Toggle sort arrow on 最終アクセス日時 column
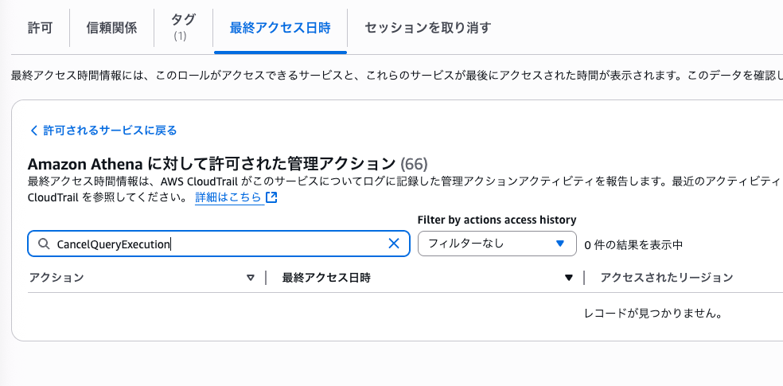This screenshot has height=386, width=783. coord(568,278)
